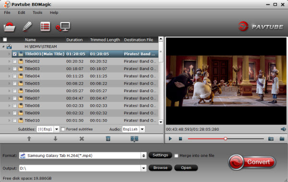Open the Audio language dropdown
This screenshot has width=288, height=182.
coord(142,129)
